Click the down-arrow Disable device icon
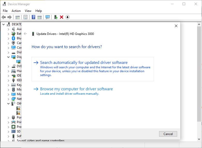The width and height of the screenshot is (202, 148). tap(68, 17)
